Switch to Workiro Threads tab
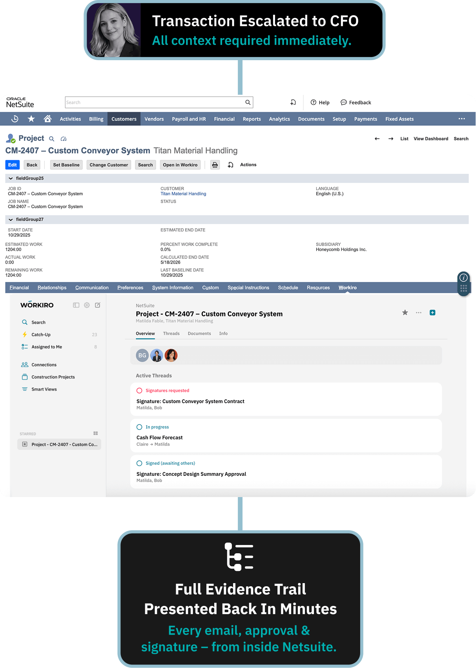The image size is (476, 668). tap(171, 334)
